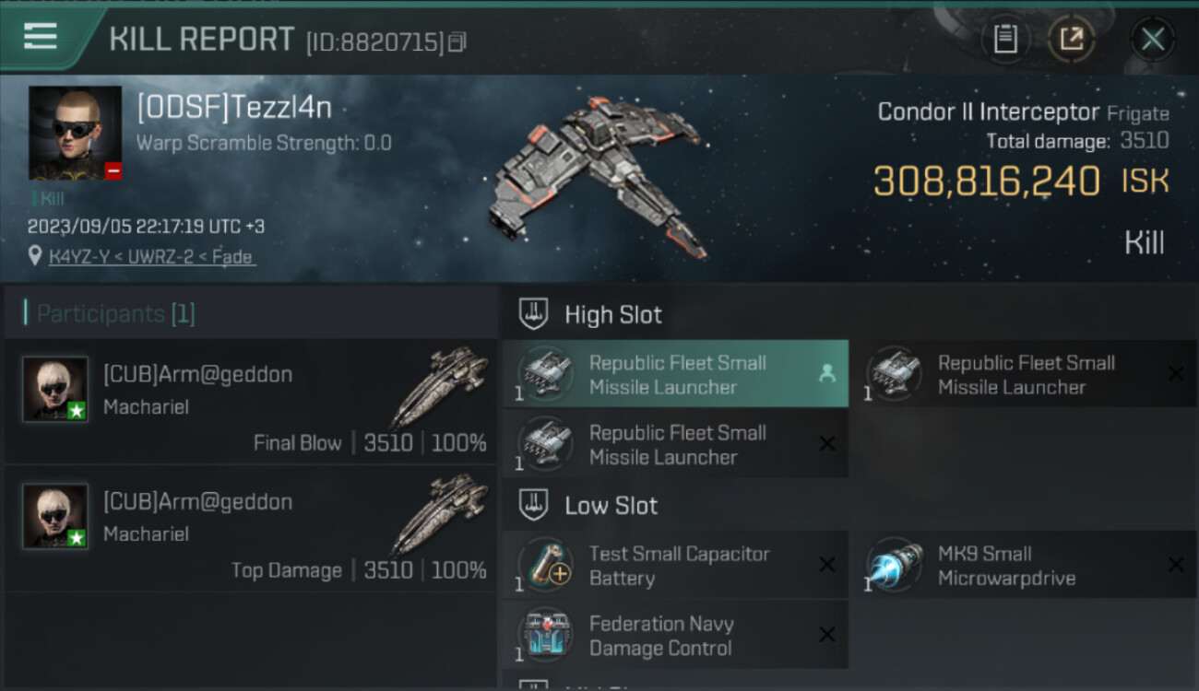Select the Test Small Capacitor Battery module
Screen dimensions: 1199x691
[675, 565]
